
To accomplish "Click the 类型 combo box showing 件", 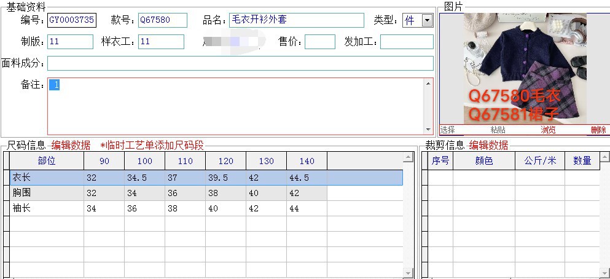I will pyautogui.click(x=418, y=20).
